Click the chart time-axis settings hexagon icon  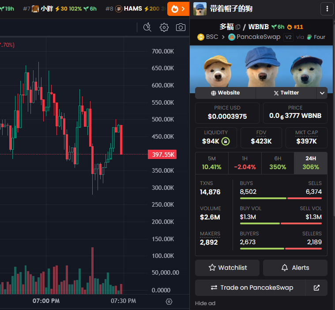coord(169,302)
